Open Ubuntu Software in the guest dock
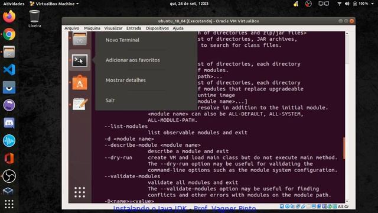The height and width of the screenshot is (213, 378). (80, 83)
